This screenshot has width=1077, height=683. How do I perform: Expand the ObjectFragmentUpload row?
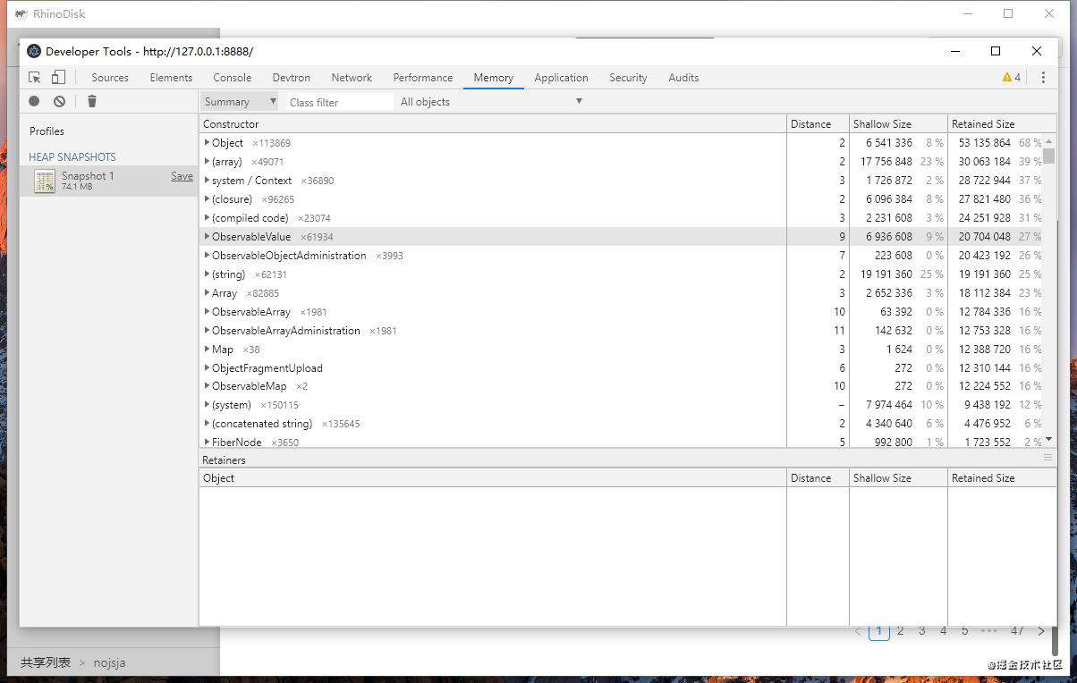[207, 367]
